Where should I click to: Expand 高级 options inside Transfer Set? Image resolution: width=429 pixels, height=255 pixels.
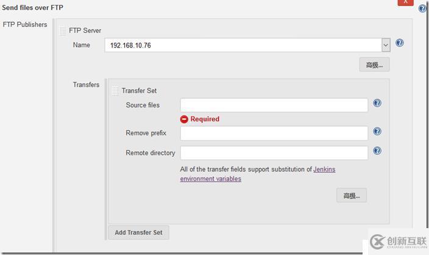pos(352,195)
